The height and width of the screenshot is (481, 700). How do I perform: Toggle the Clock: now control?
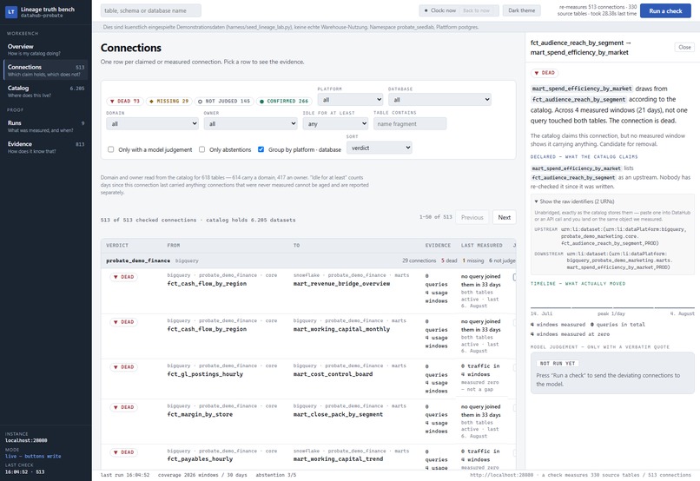439,10
